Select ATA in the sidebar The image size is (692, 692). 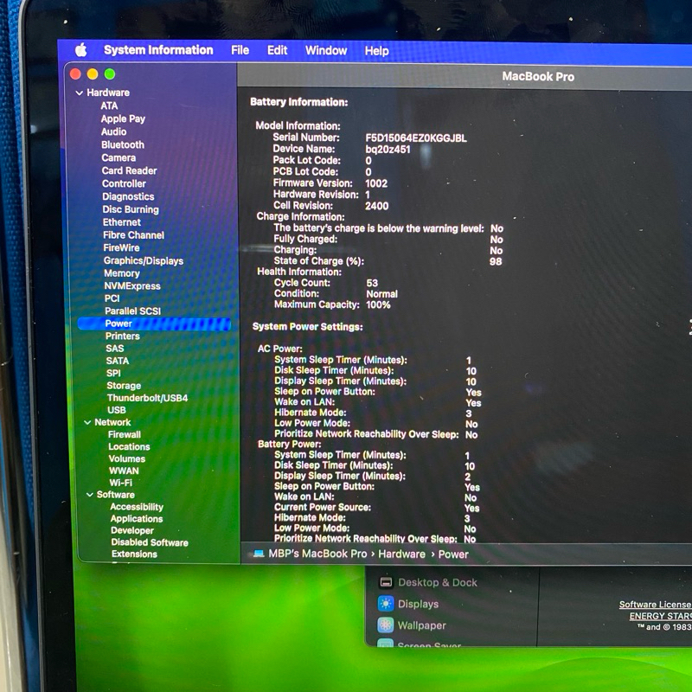click(109, 106)
